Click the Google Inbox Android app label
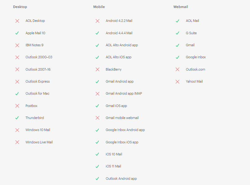Viewport: 250px width, 185px height. 125,130
